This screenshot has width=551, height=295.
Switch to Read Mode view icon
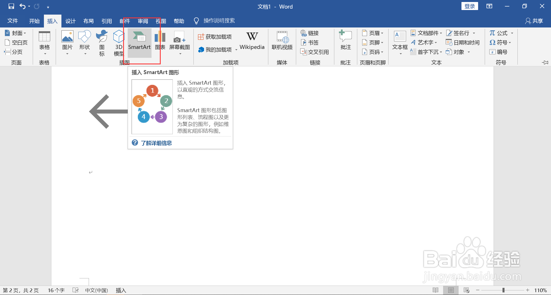point(435,290)
